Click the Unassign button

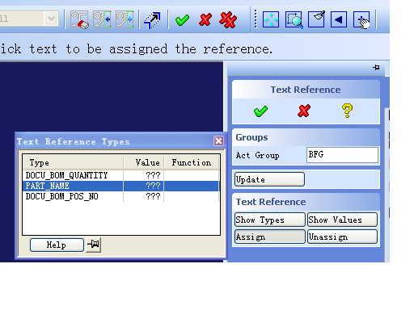(342, 237)
